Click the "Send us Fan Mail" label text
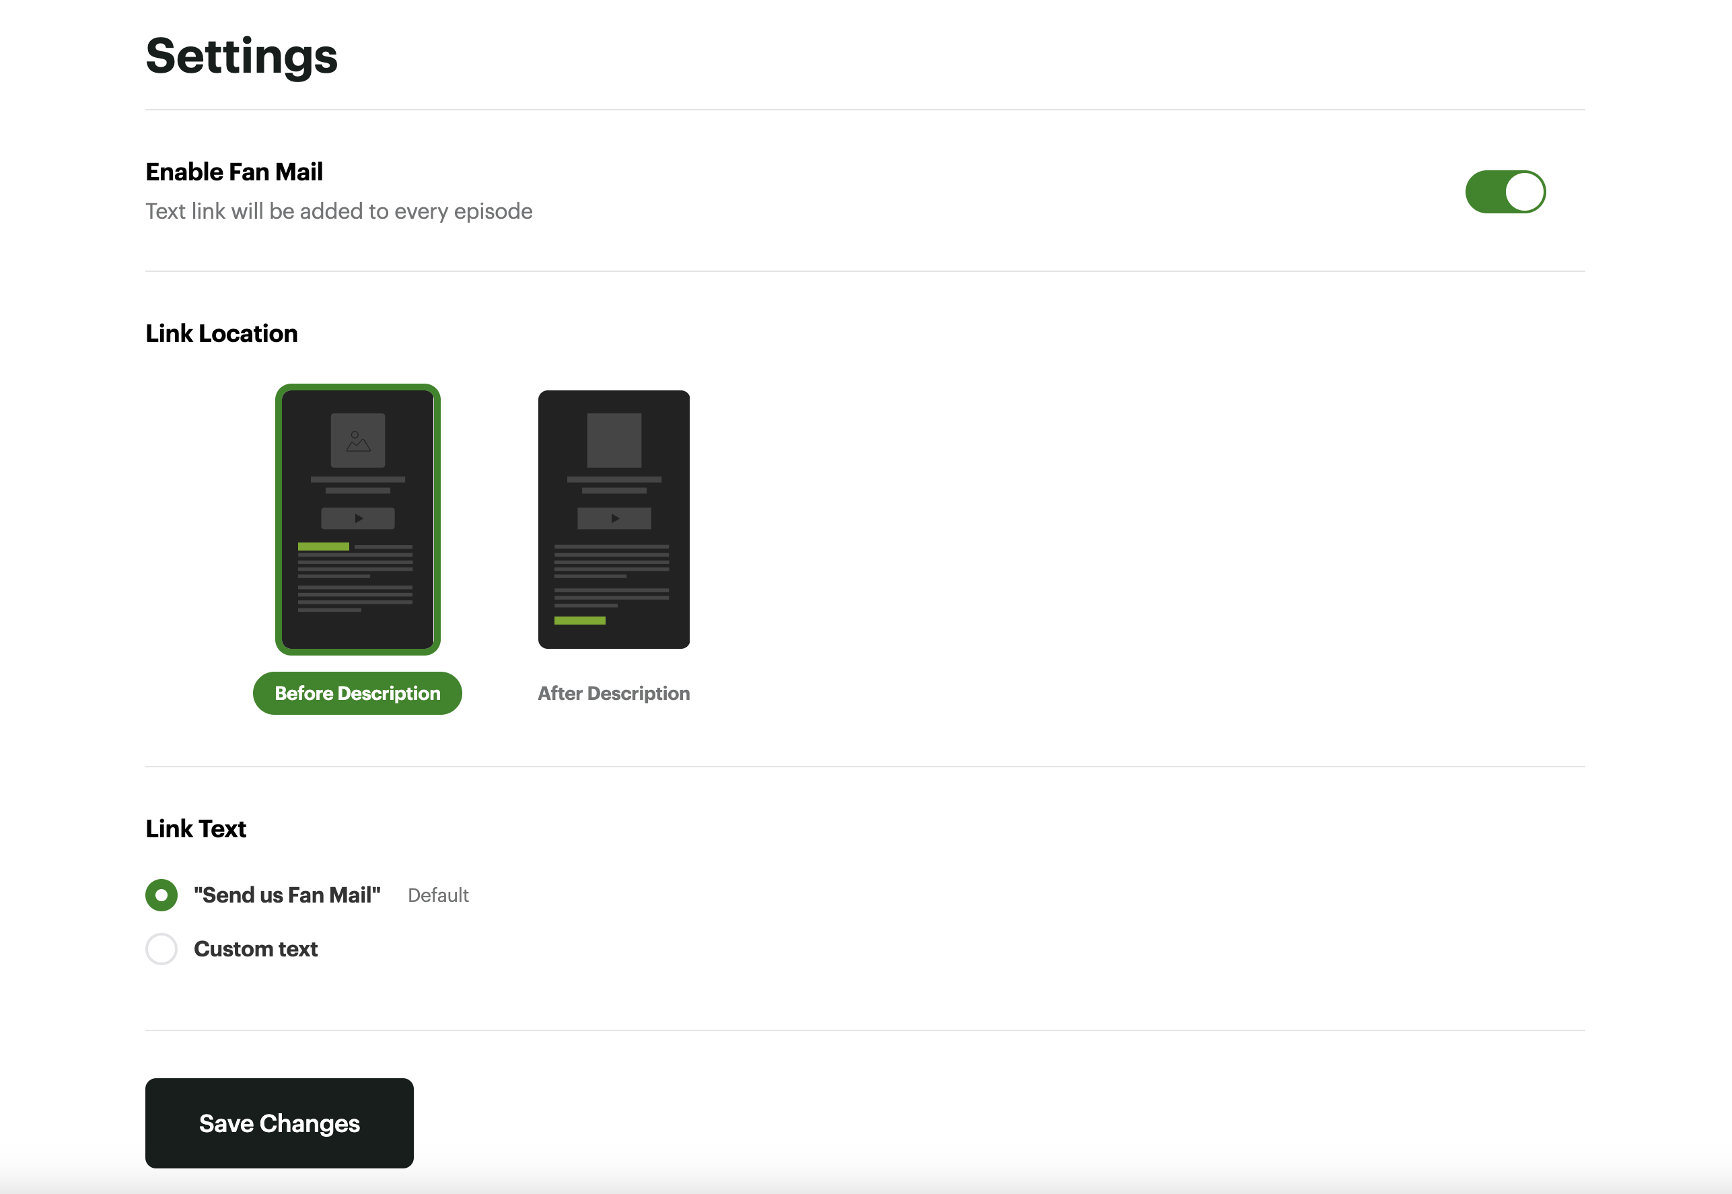The height and width of the screenshot is (1194, 1732). (287, 894)
